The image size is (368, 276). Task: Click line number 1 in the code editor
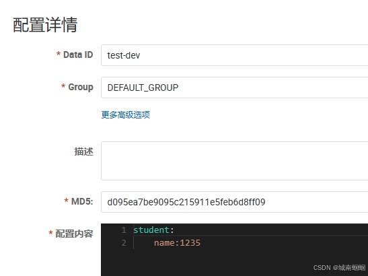pos(124,230)
